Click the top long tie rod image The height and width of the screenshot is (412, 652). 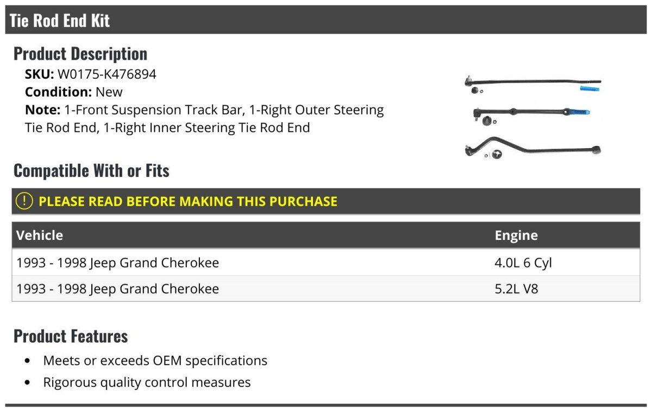(x=532, y=82)
